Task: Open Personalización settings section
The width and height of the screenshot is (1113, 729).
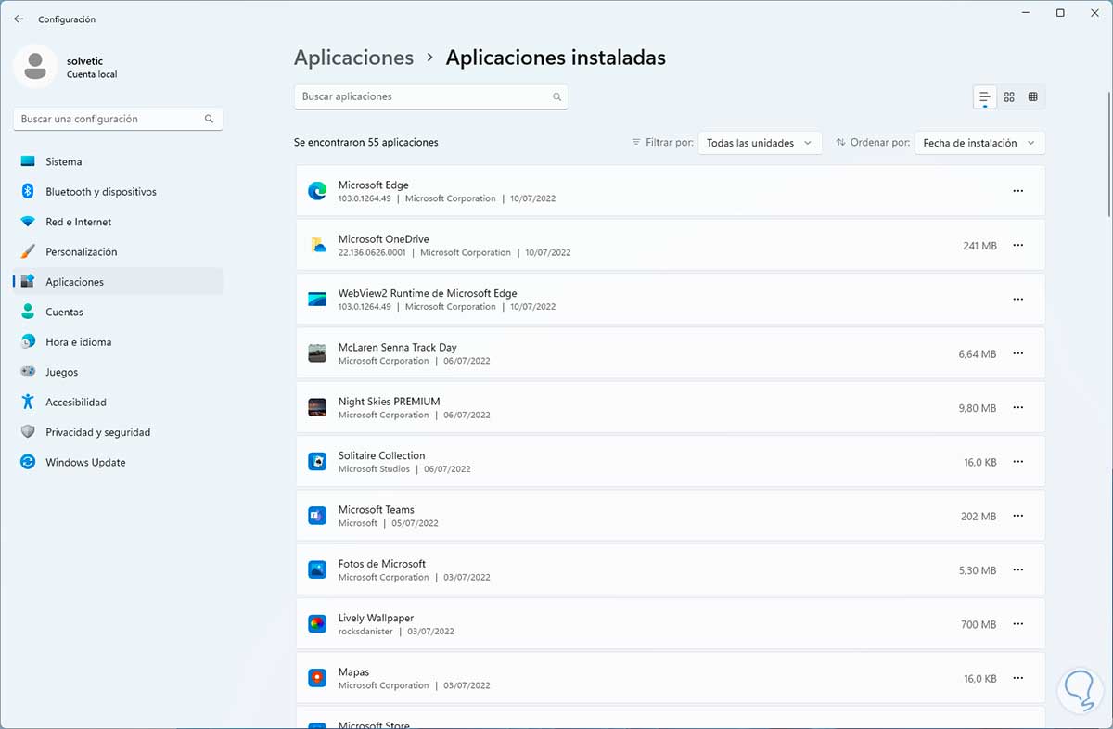Action: (118, 251)
